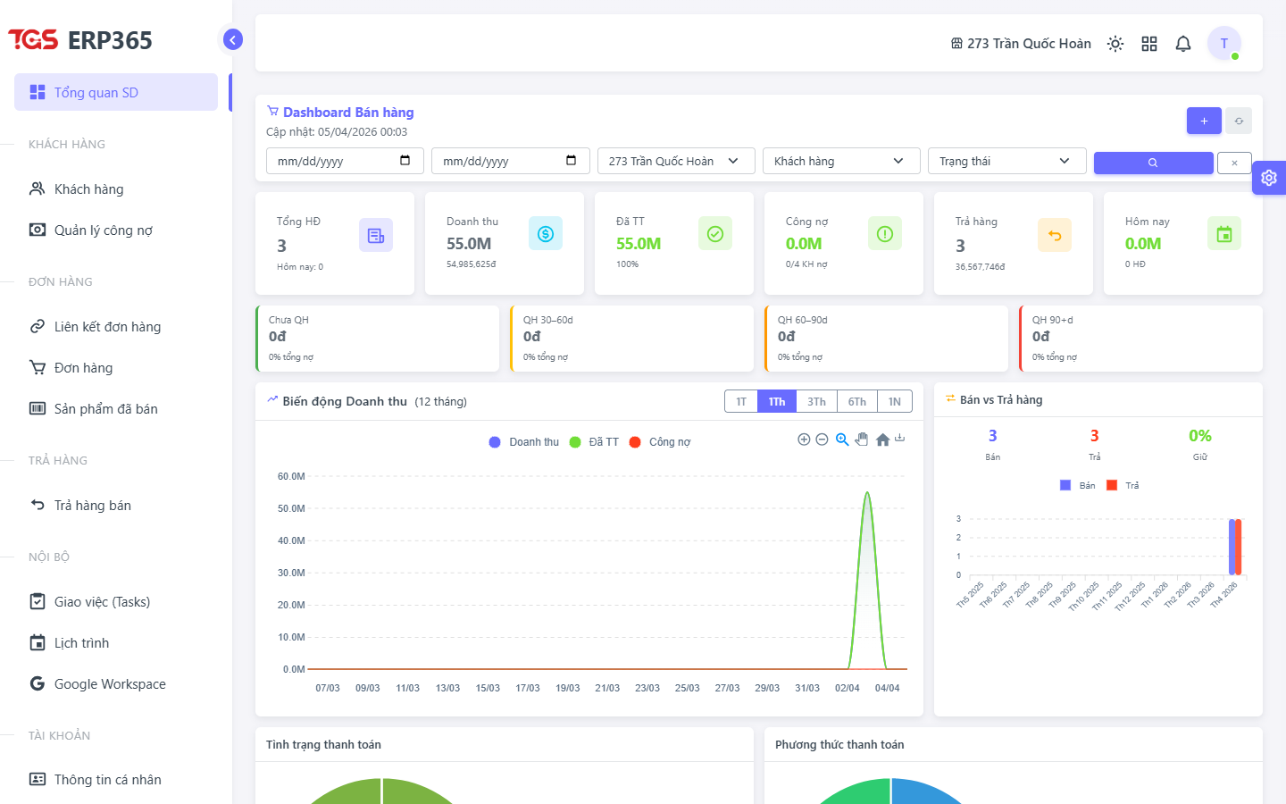Select the 1T range tab
The image size is (1286, 804).
[741, 402]
